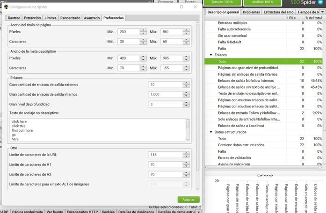Select Enlaces de salida Nofollow internos
The height and width of the screenshot is (213, 326).
[263, 80]
